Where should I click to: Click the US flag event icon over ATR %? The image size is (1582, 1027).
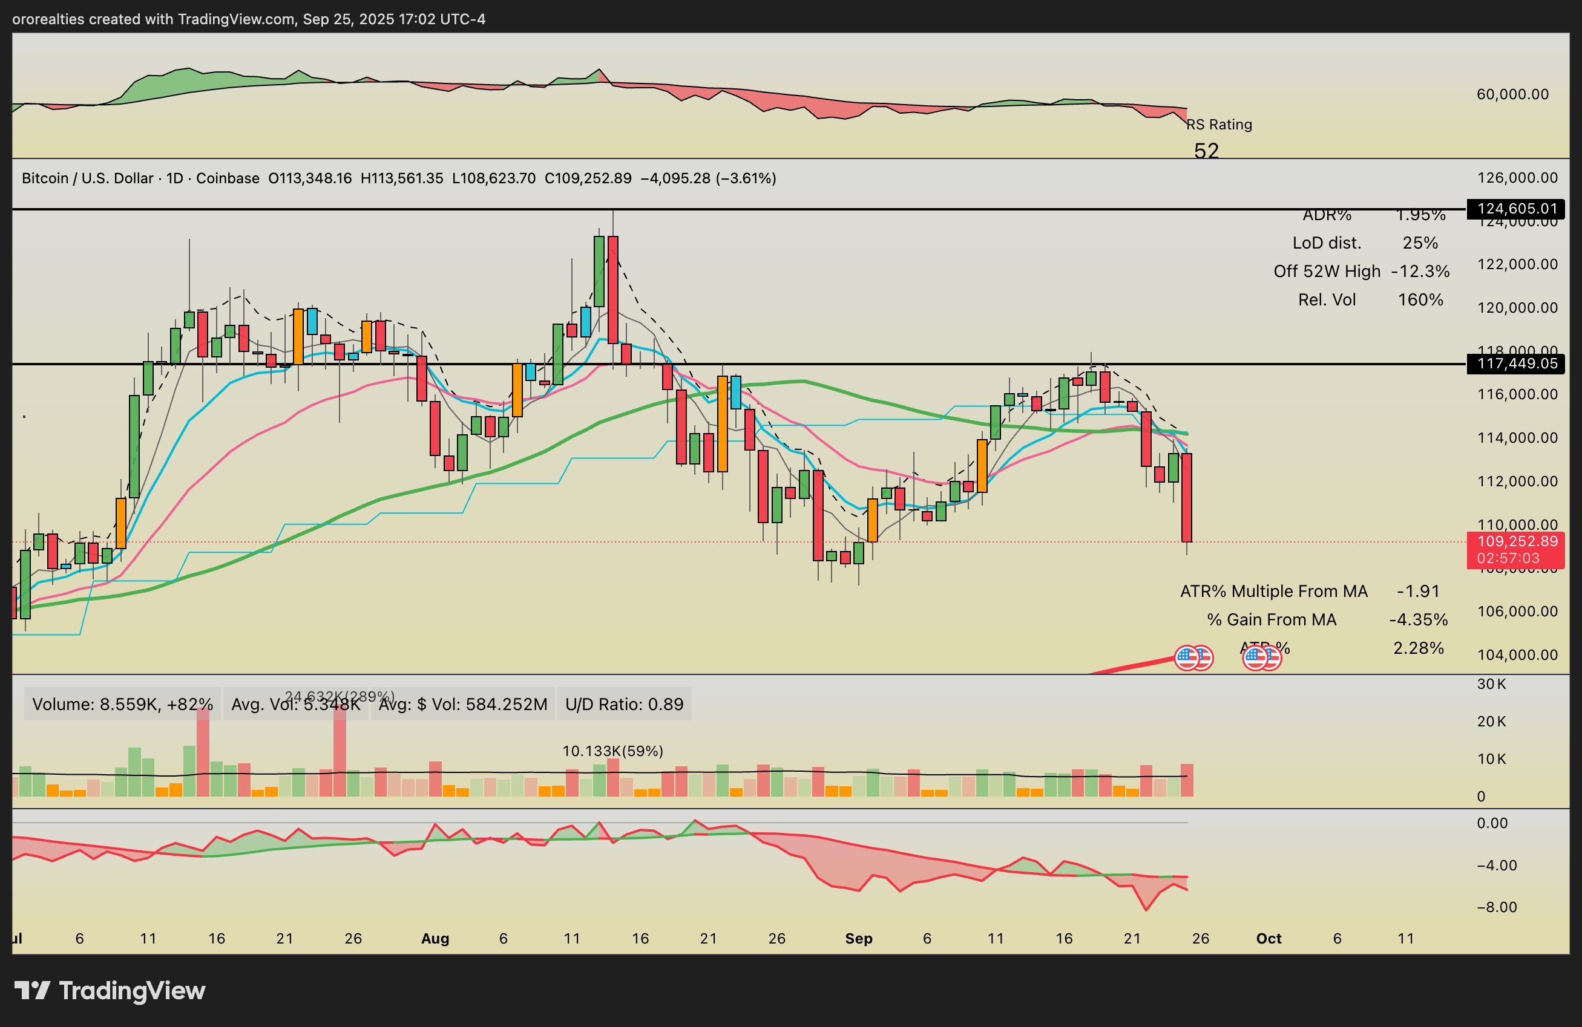click(x=1255, y=657)
